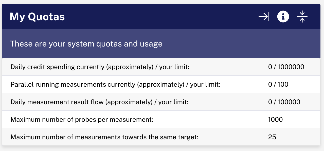
Task: Select the Daily measurement result flow label
Action: (x=100, y=102)
